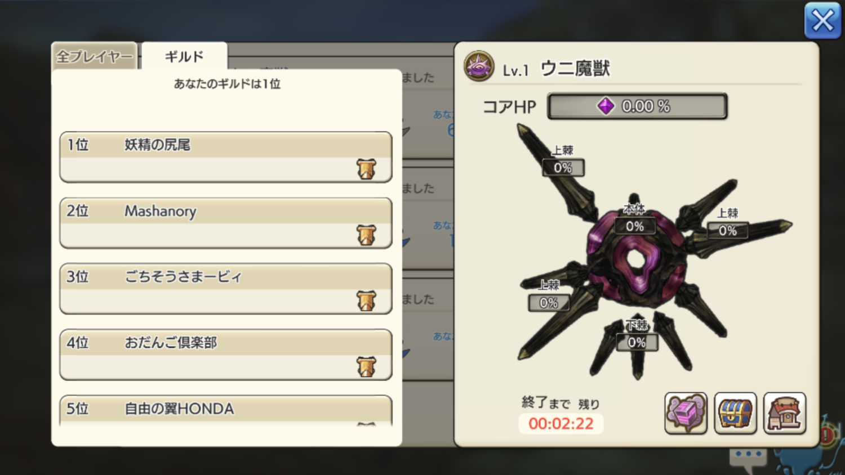Click the コアHP 0.00% progress bar
Screen dimensions: 845x475
click(x=638, y=106)
